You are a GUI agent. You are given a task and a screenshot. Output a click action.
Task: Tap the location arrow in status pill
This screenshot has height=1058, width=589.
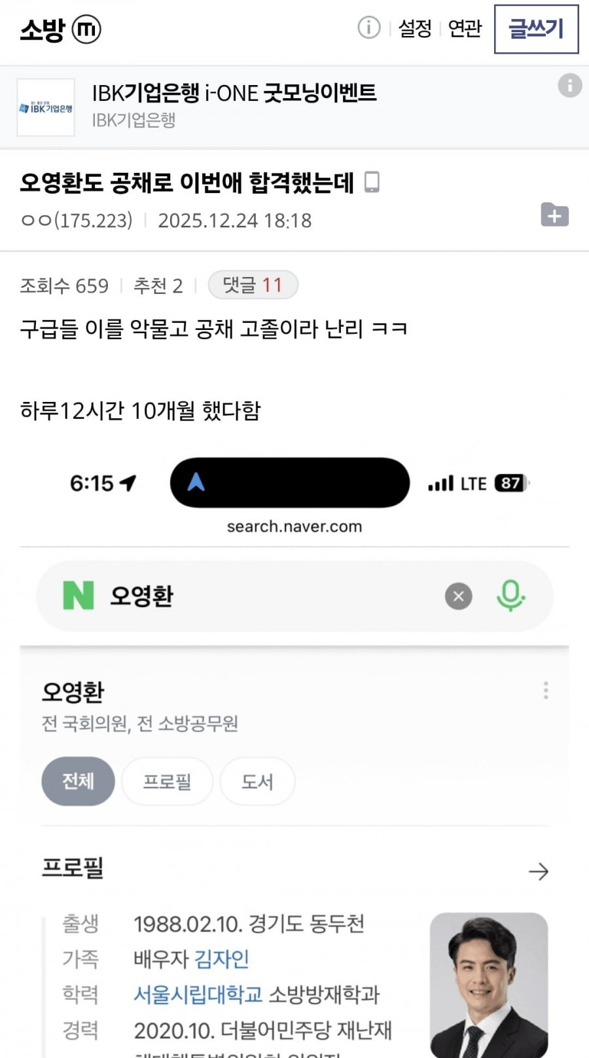point(196,483)
